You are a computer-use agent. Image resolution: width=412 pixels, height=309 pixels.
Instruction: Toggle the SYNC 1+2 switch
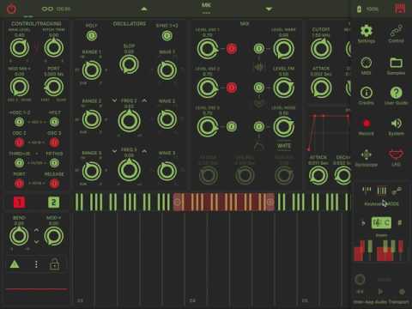pos(167,36)
